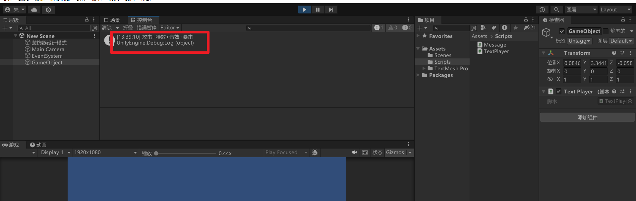Click the console search field
The height and width of the screenshot is (201, 636).
[308, 28]
